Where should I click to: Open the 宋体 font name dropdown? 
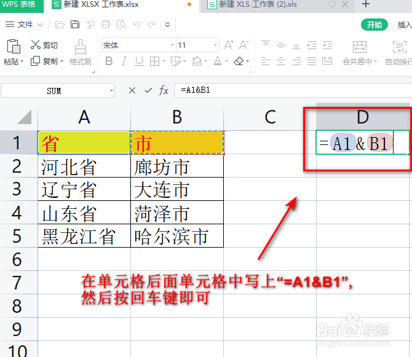tap(172, 45)
